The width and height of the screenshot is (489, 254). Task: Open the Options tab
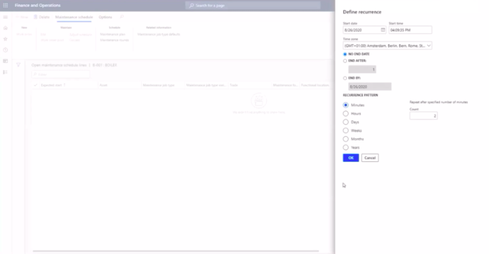(x=105, y=17)
